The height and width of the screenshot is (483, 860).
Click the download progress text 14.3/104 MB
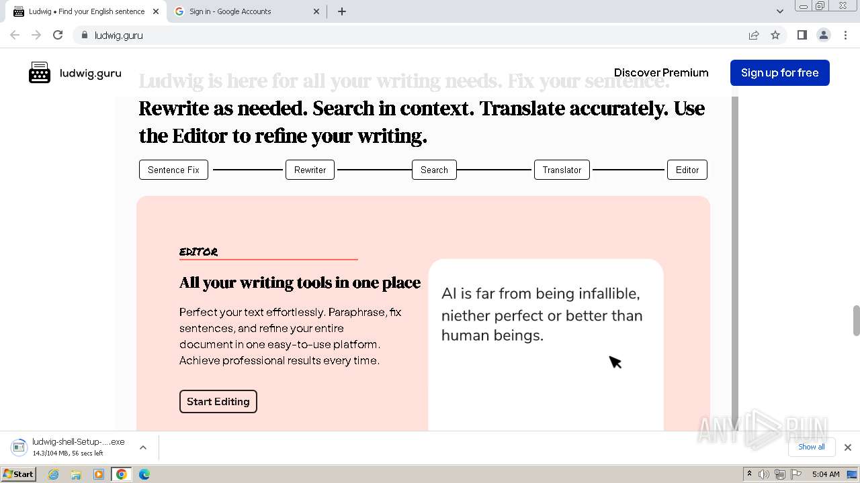click(x=67, y=453)
